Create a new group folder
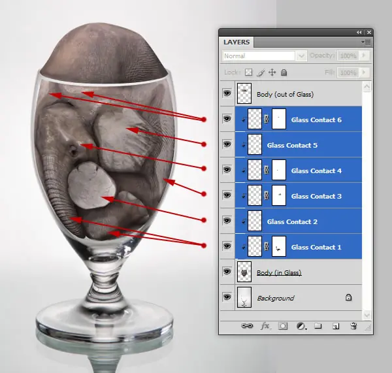The image size is (392, 373). (x=318, y=326)
